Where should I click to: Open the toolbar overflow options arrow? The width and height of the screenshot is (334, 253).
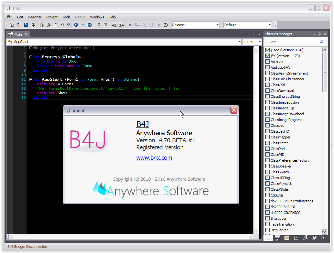point(275,26)
